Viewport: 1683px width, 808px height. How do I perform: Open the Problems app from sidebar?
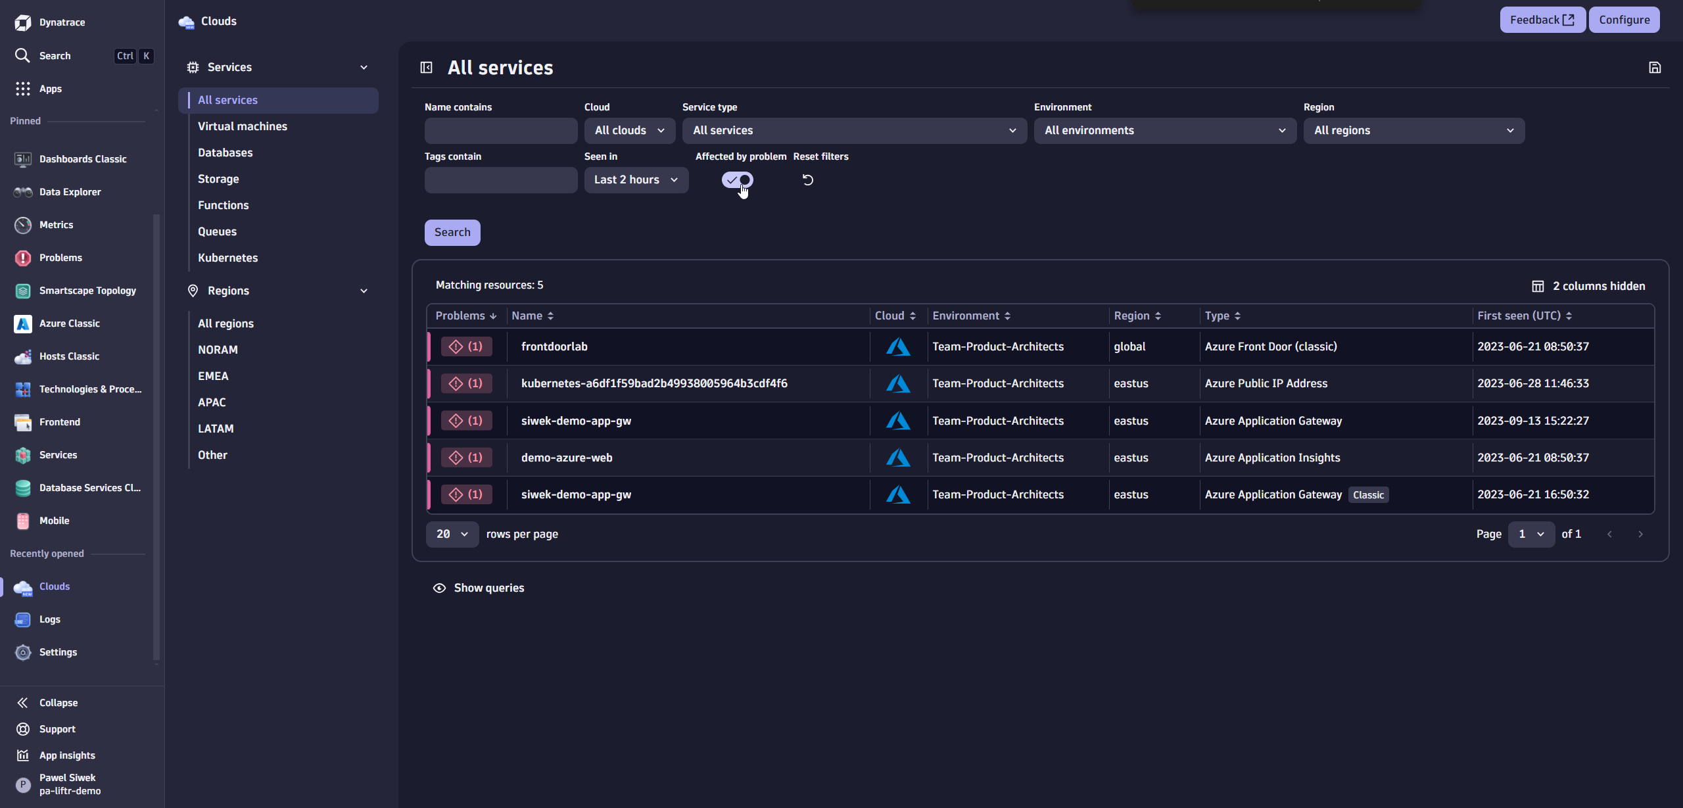[x=60, y=258]
